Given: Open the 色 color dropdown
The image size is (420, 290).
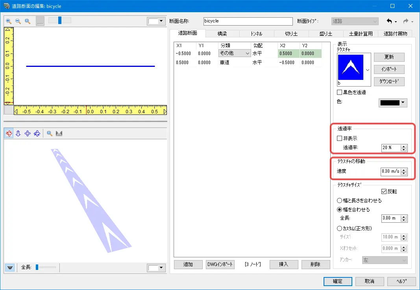Looking at the screenshot, I should point(393,103).
